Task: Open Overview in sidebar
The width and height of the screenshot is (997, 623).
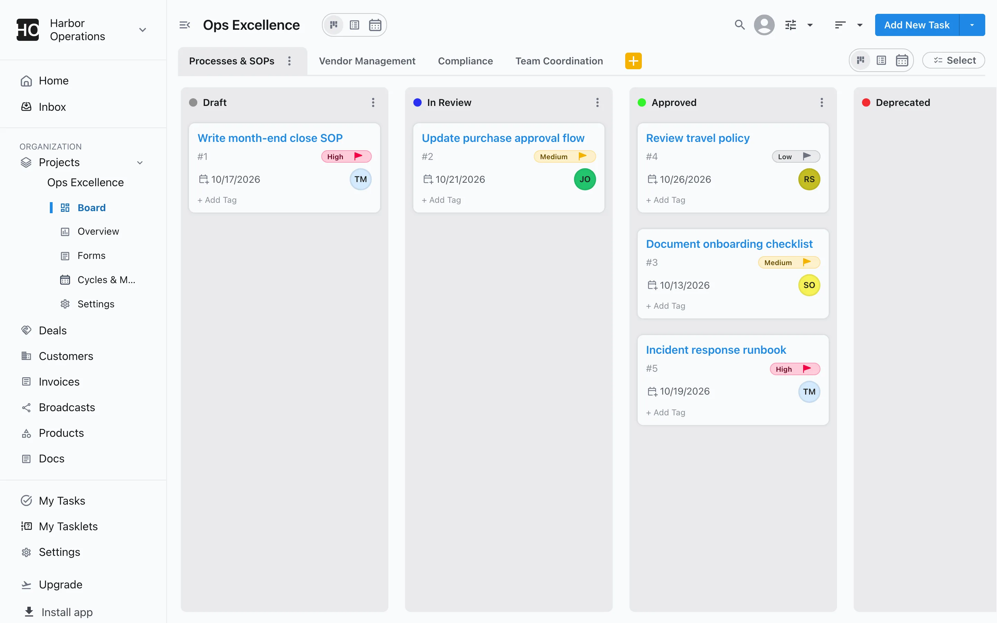Action: point(98,232)
